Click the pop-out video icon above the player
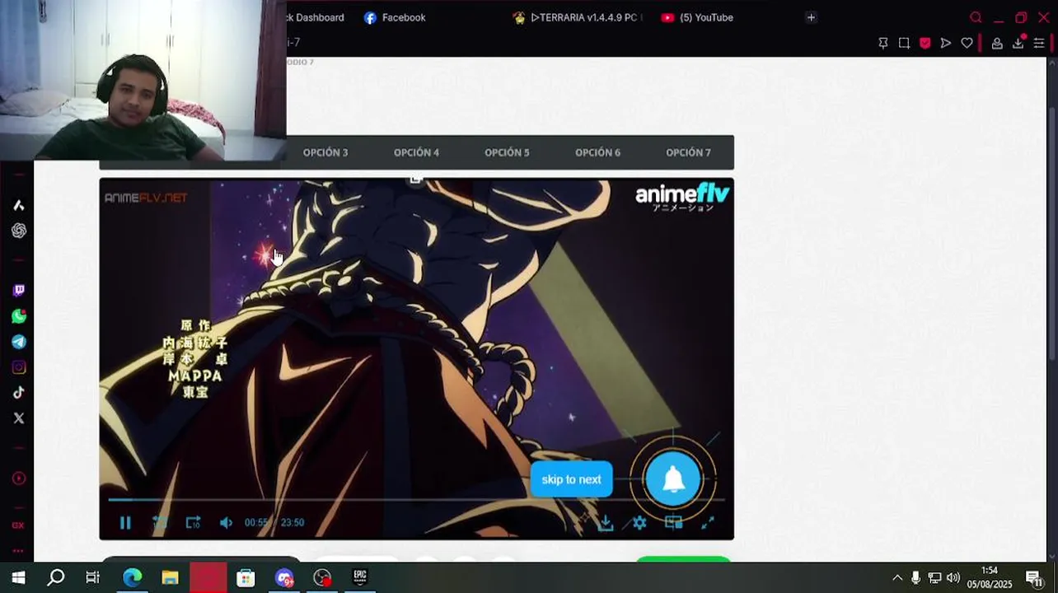This screenshot has width=1058, height=593. coord(416,179)
